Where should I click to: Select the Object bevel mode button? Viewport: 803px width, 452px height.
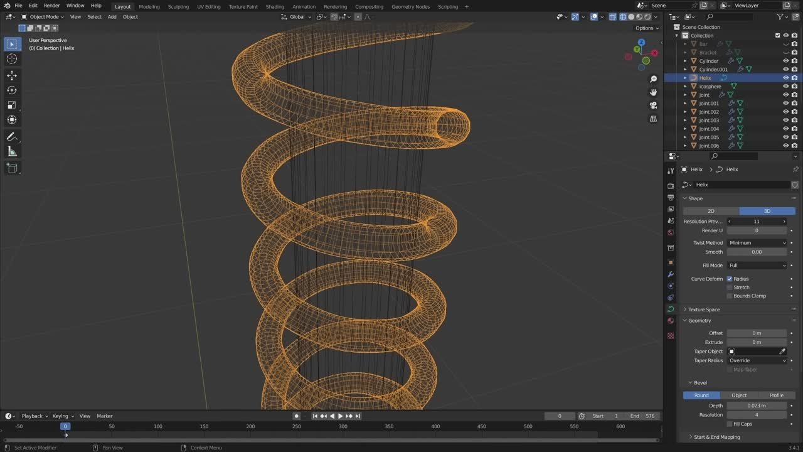[739, 395]
